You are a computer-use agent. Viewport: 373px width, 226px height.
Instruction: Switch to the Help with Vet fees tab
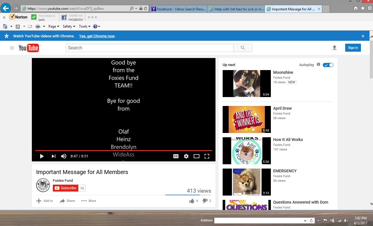(x=236, y=9)
